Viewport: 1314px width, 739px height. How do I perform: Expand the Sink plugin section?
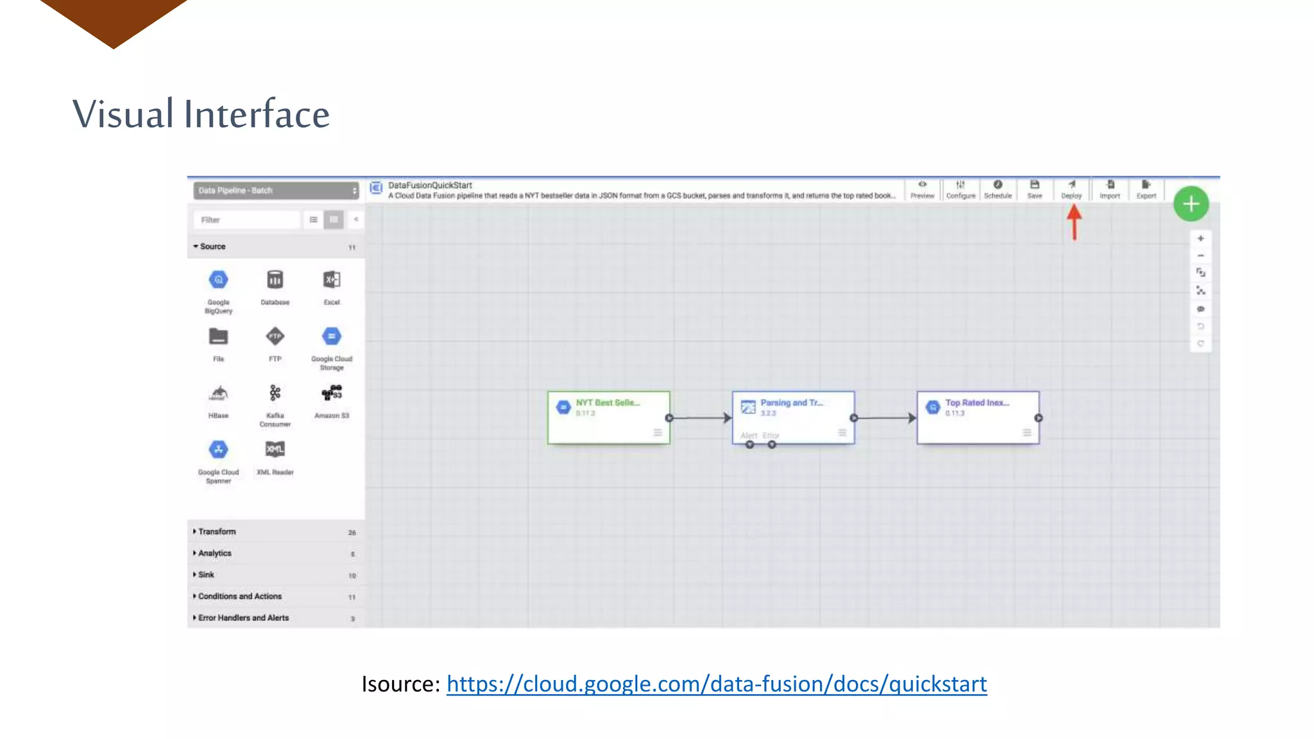pyautogui.click(x=206, y=575)
